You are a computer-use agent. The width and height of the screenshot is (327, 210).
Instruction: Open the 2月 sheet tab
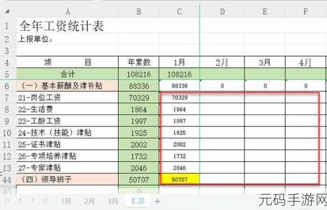point(89,201)
